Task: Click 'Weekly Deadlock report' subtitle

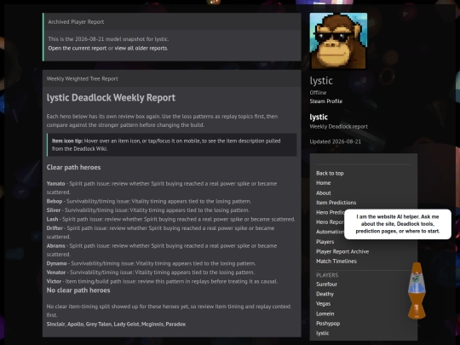Action: tap(338, 127)
